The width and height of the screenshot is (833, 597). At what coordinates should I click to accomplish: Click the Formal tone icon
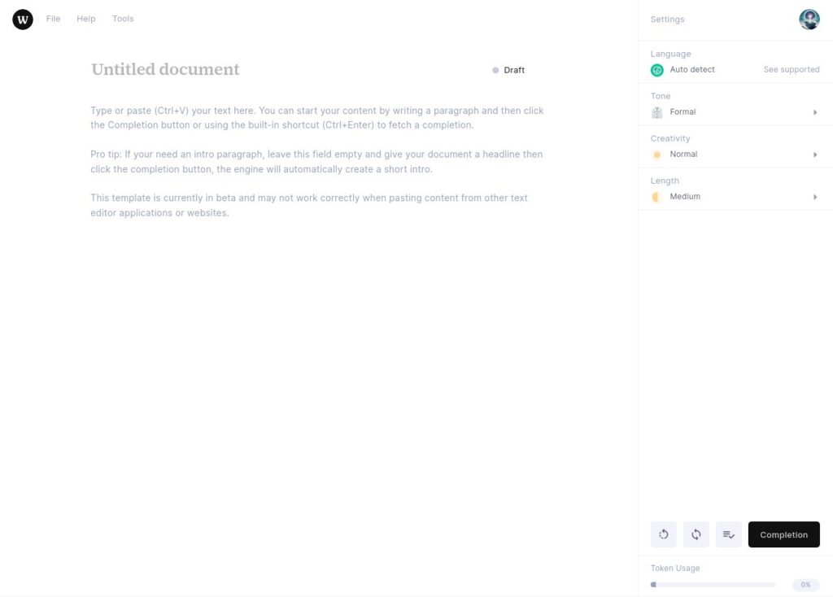pos(656,112)
